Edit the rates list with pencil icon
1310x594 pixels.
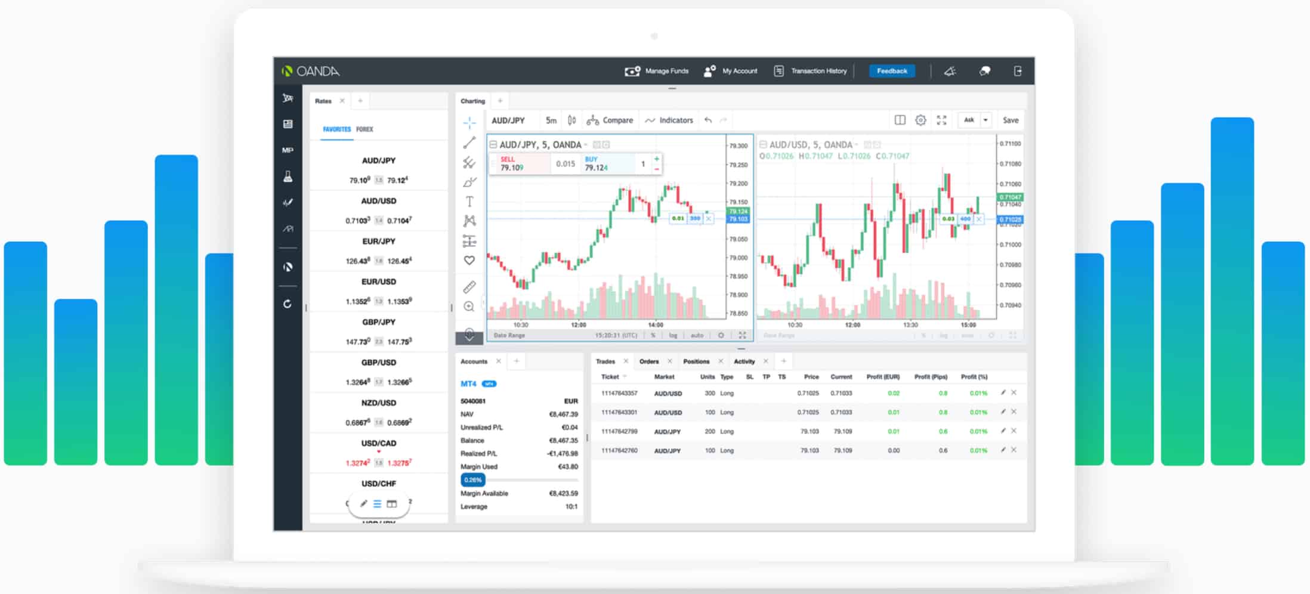point(363,504)
